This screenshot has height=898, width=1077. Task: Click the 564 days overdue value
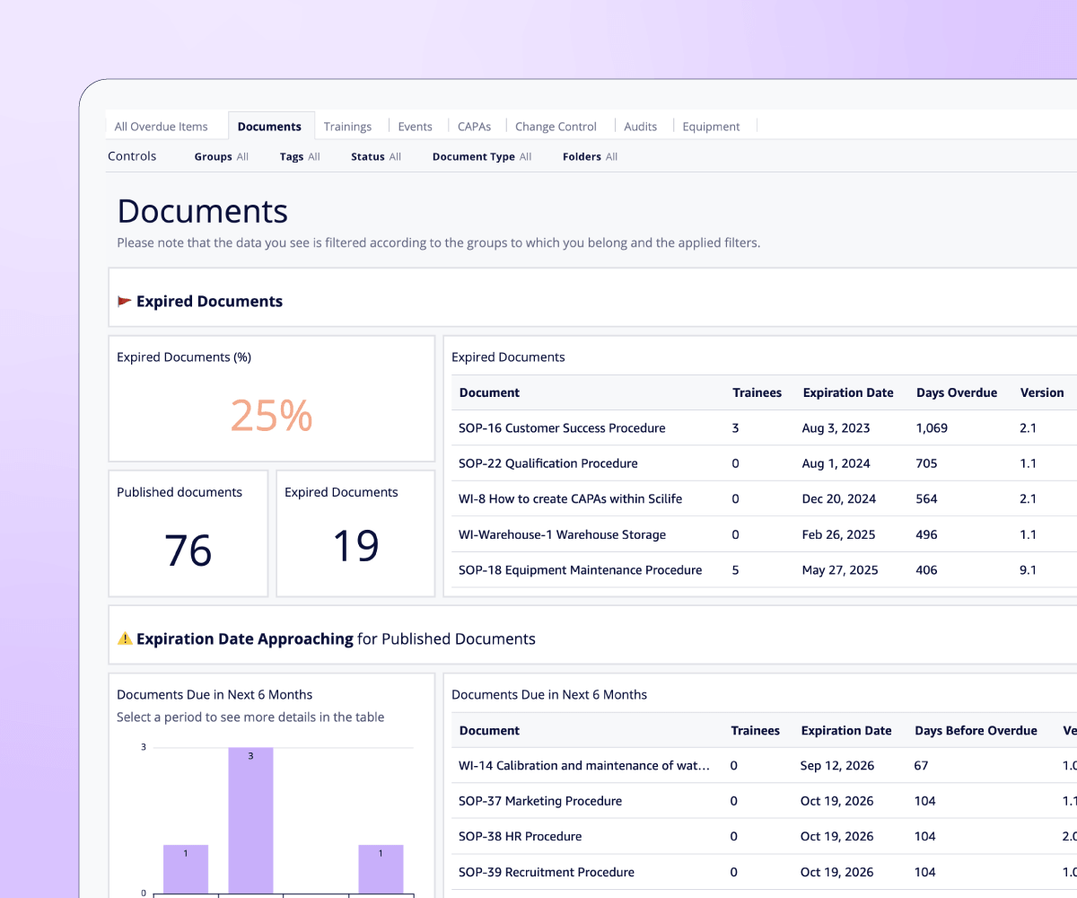click(926, 499)
